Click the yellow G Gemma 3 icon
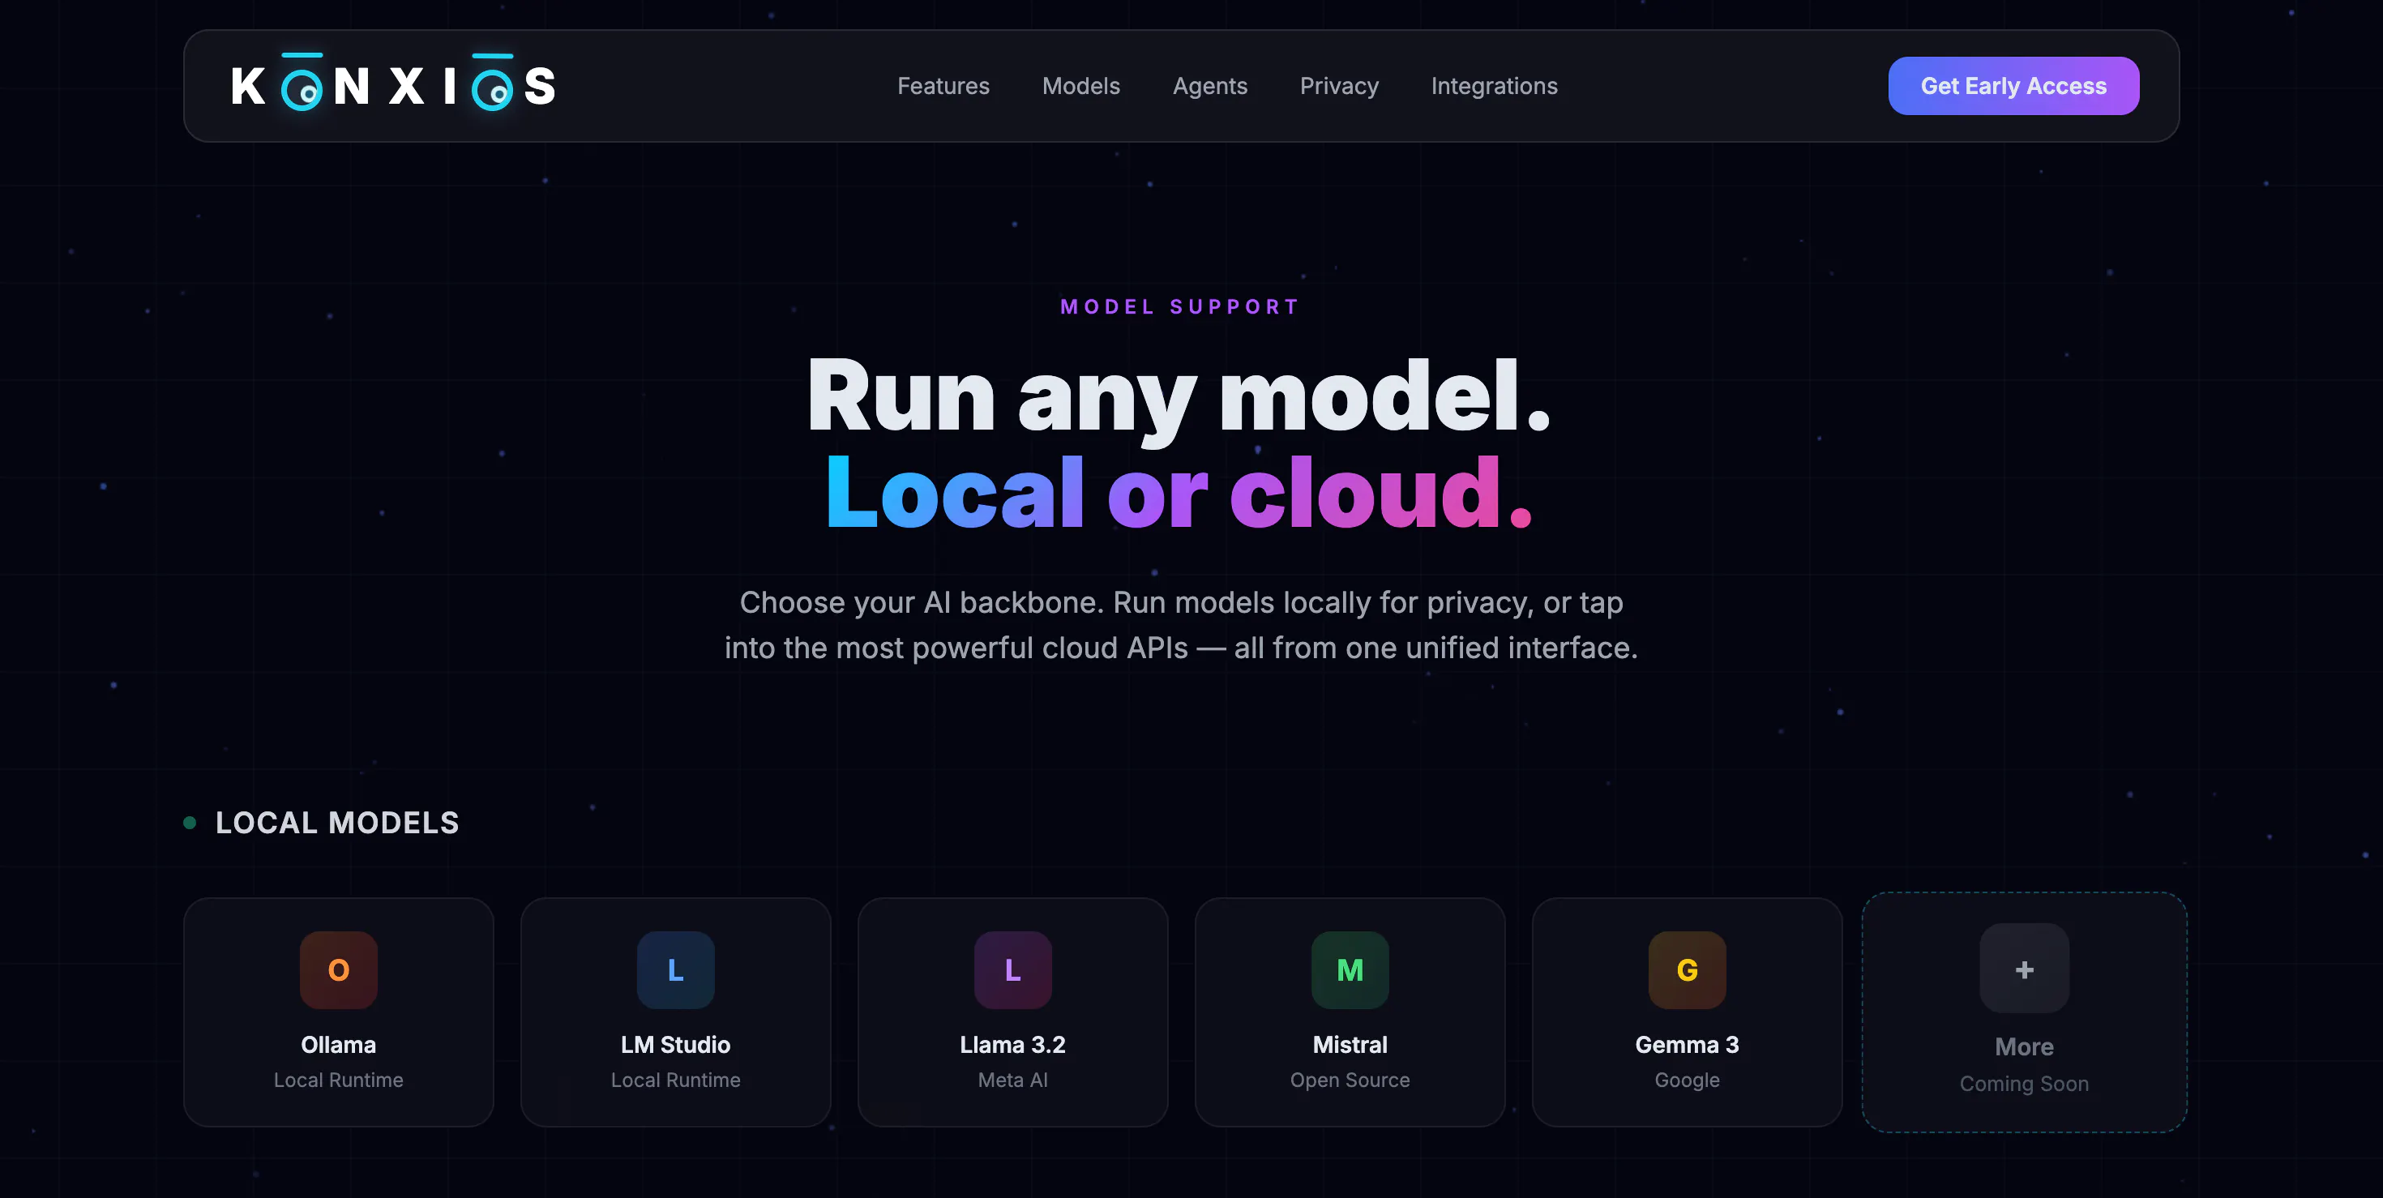The image size is (2383, 1198). [1687, 969]
